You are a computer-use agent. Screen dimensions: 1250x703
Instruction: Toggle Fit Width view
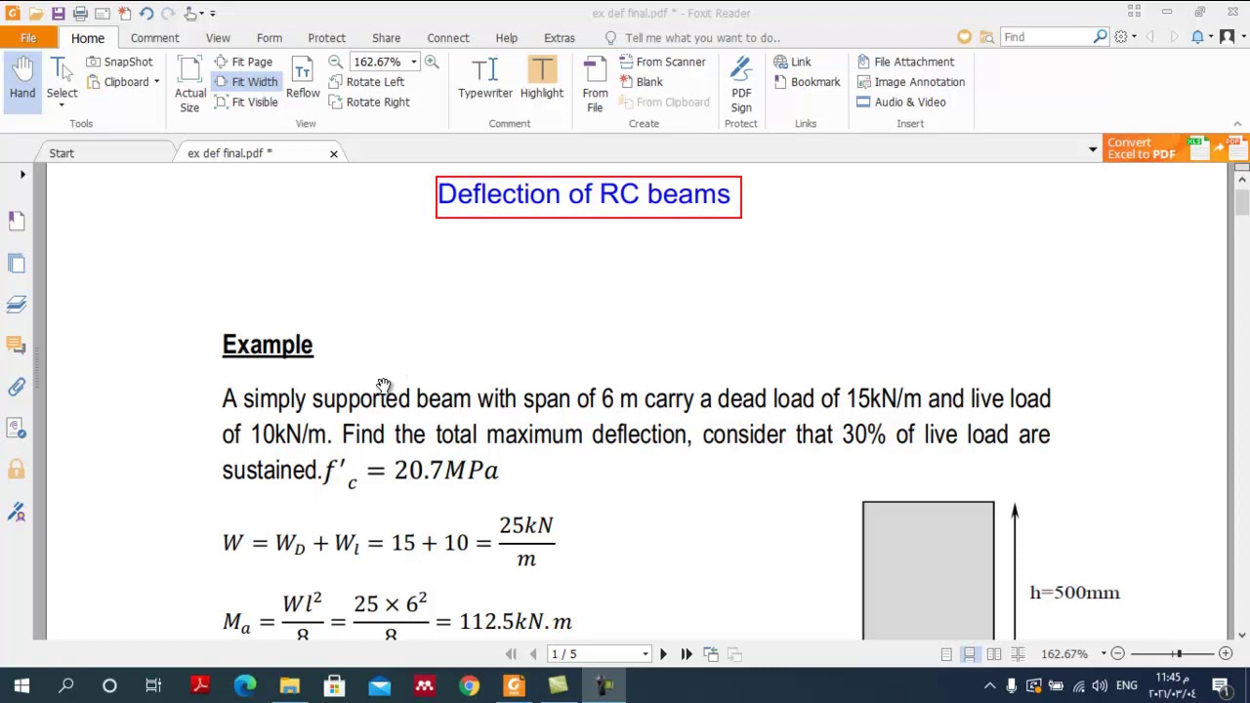pos(245,82)
